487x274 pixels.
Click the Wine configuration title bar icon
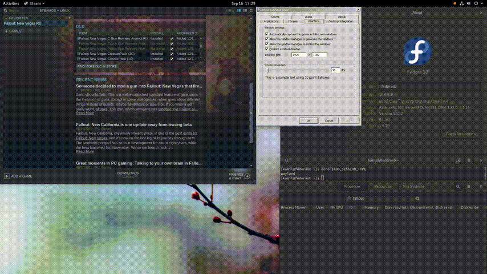pos(259,10)
